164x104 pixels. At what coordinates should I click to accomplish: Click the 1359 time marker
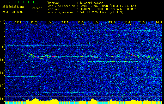pyautogui.click(x=143, y=22)
